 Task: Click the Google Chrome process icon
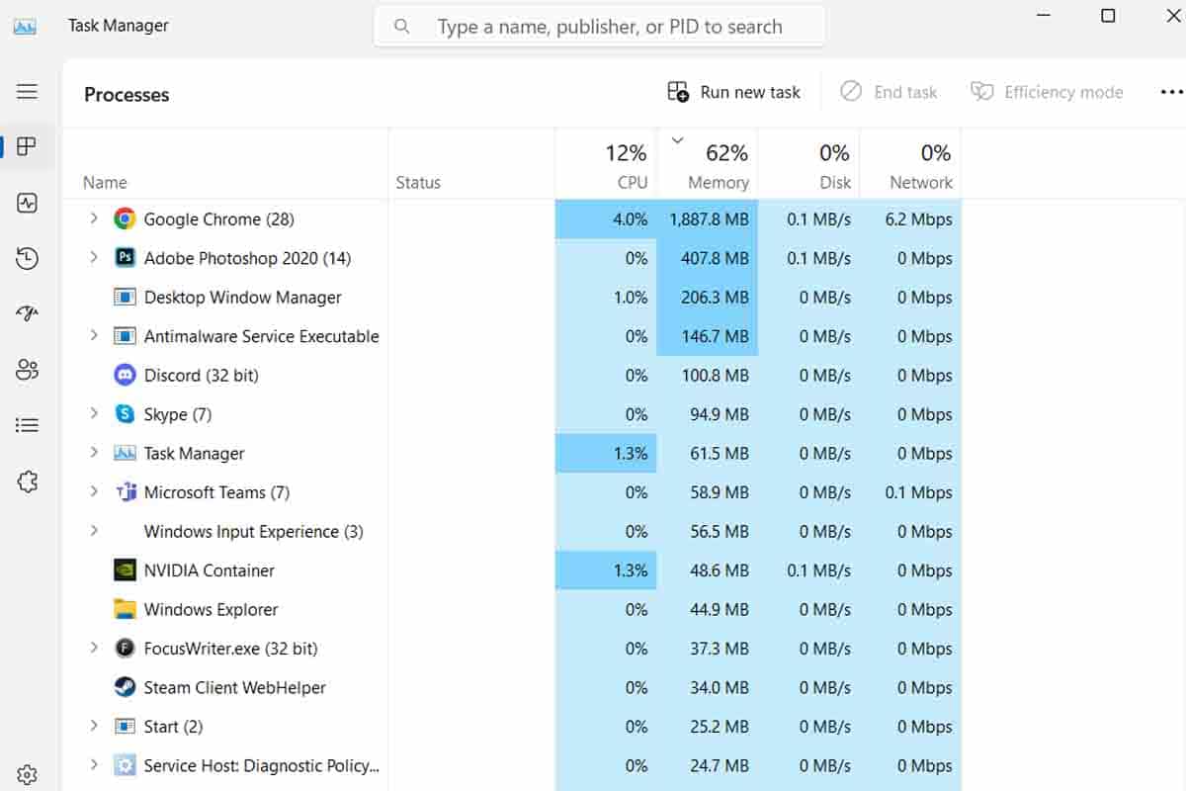[x=125, y=219]
